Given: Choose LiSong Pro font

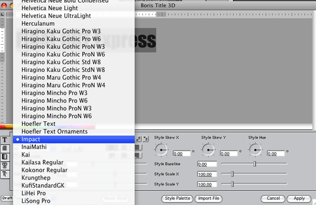Looking at the screenshot, I should pyautogui.click(x=74, y=201).
